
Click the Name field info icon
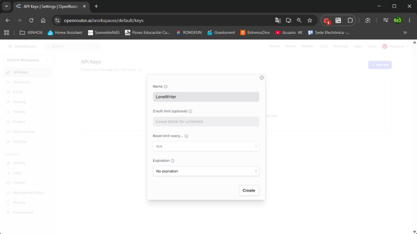point(166,87)
